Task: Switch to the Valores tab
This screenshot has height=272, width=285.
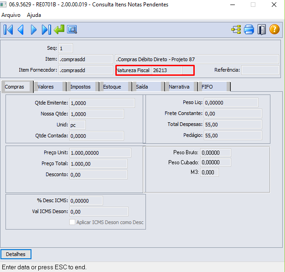Action: [x=50, y=87]
